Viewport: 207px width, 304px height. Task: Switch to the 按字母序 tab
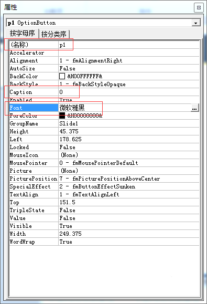tap(22, 34)
